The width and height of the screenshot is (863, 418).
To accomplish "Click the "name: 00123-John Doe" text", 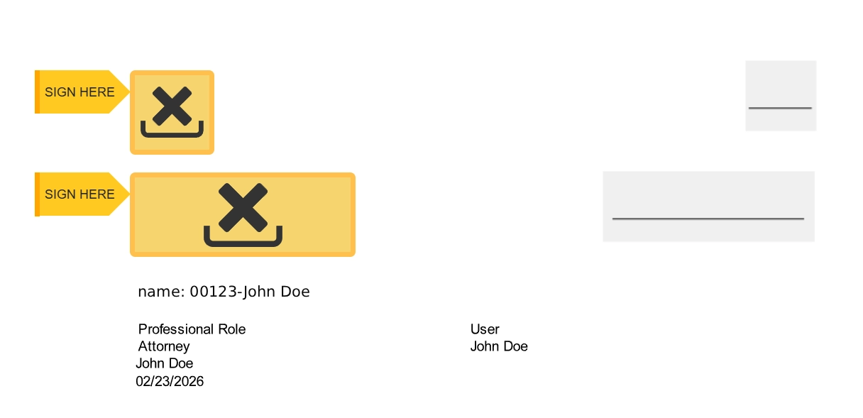I will [x=224, y=292].
